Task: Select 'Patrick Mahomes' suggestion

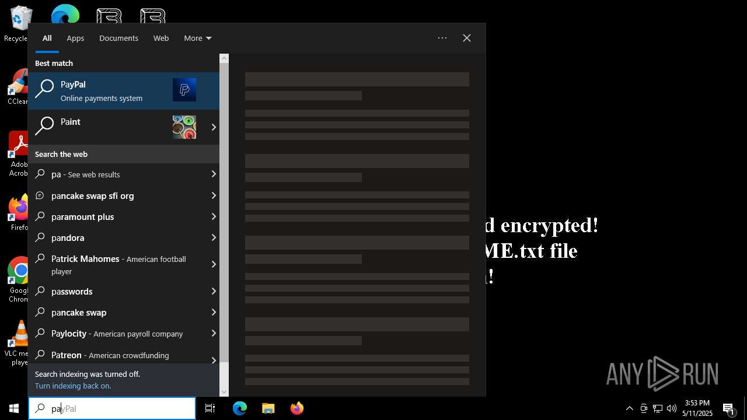Action: (x=117, y=264)
